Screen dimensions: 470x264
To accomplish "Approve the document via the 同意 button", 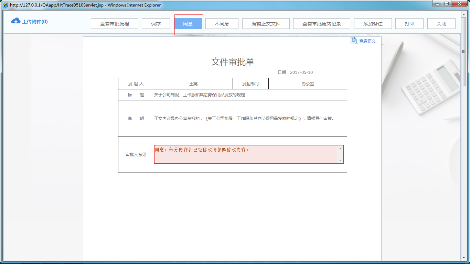I will point(188,23).
